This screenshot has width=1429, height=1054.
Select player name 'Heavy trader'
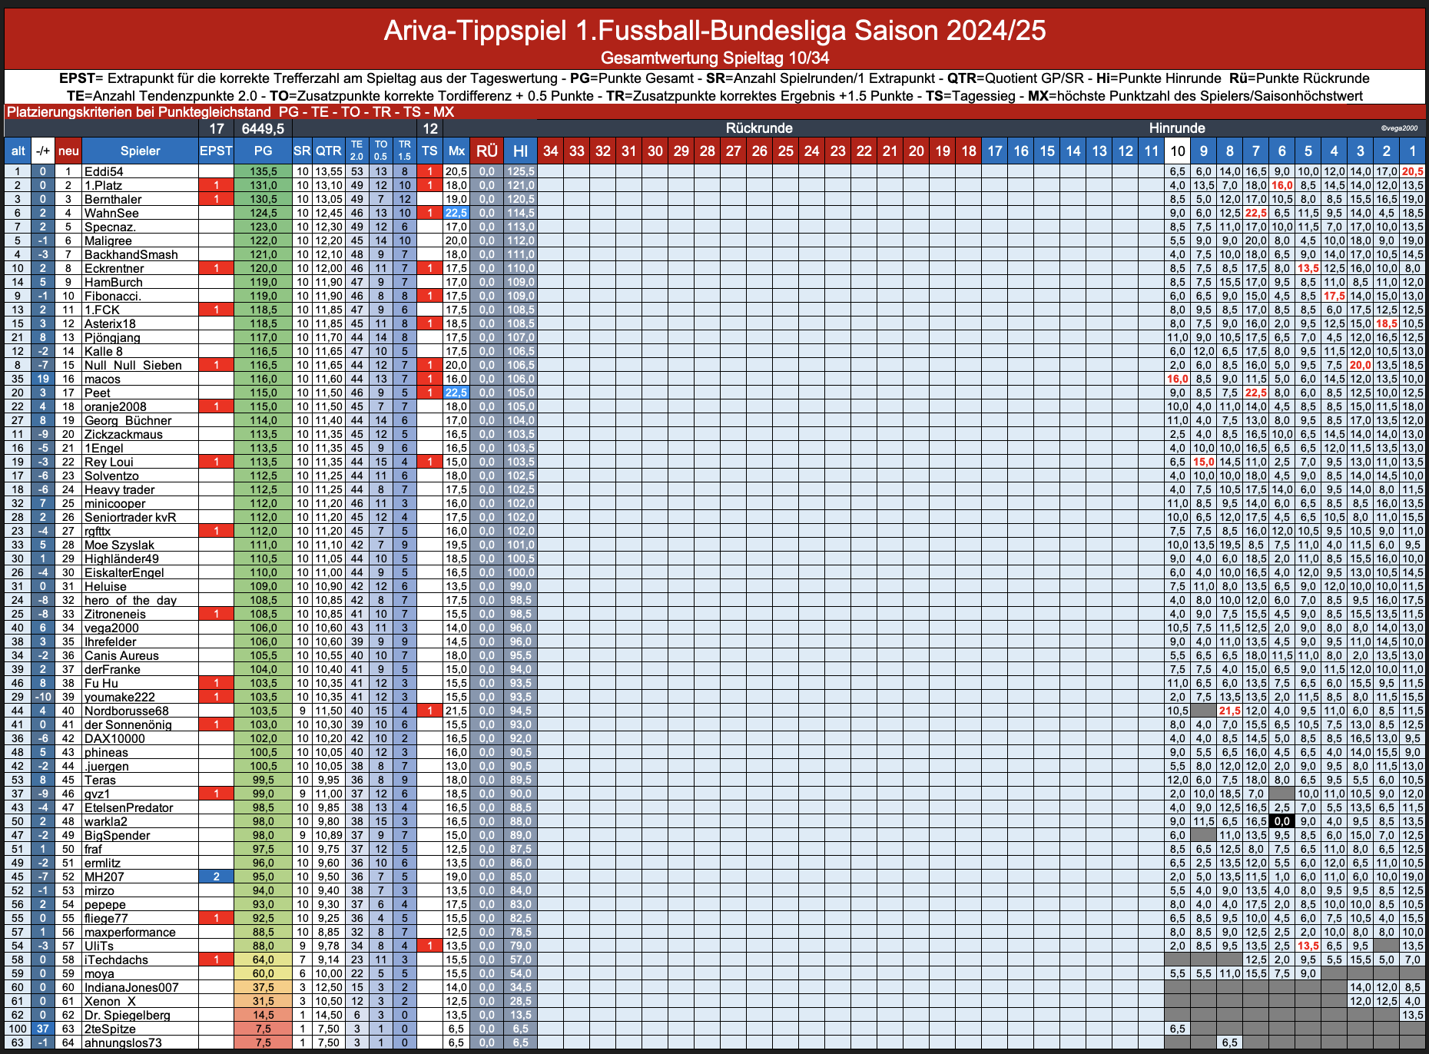click(119, 489)
